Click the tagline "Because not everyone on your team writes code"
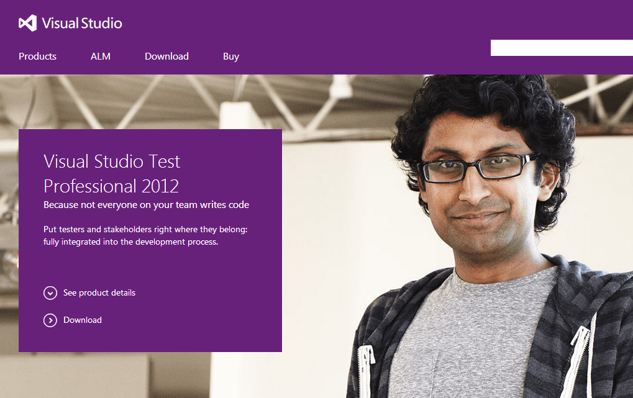Viewport: 633px width, 398px height. [146, 205]
